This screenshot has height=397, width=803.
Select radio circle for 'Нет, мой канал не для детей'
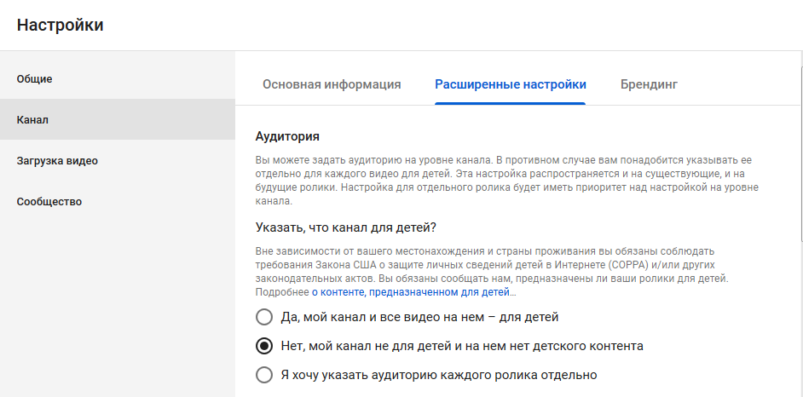click(265, 346)
